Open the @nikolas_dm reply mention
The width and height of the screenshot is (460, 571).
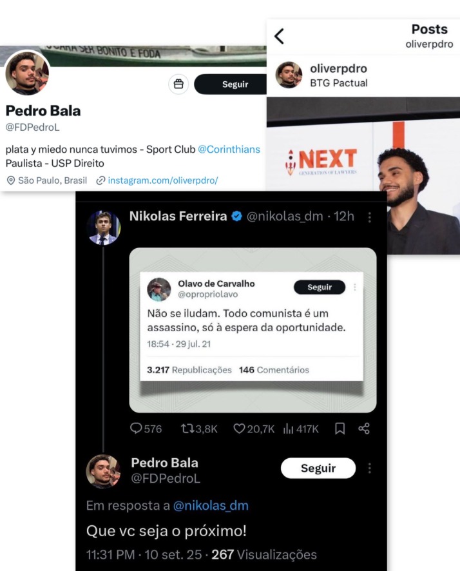click(x=211, y=506)
